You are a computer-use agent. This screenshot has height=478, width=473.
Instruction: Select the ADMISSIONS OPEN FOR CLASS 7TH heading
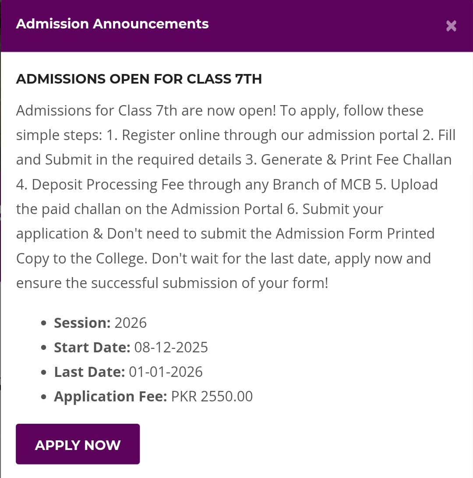[139, 79]
